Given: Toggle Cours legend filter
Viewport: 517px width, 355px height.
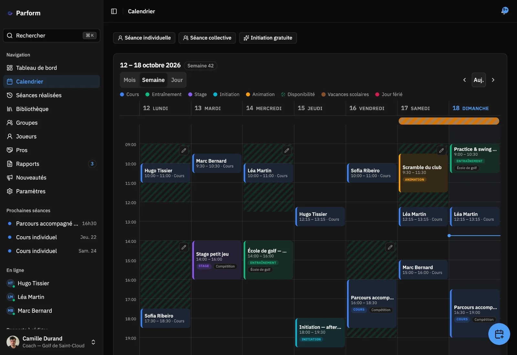Looking at the screenshot, I should (x=129, y=94).
